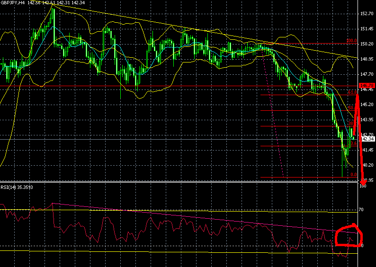Viewport: 376px width, 267px height.
Task: Click the 140.20 price axis label
Action: point(367,165)
